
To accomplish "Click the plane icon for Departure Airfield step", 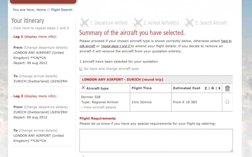I will [84, 23].
